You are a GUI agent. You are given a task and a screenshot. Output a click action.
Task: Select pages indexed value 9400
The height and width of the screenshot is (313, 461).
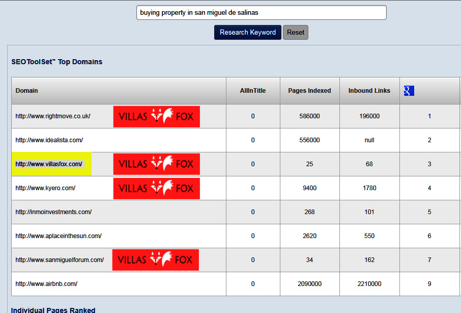pyautogui.click(x=309, y=188)
